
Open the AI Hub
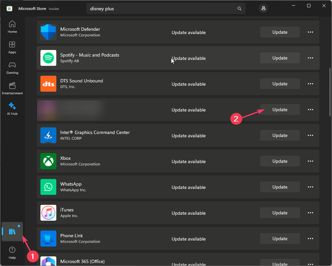12,109
